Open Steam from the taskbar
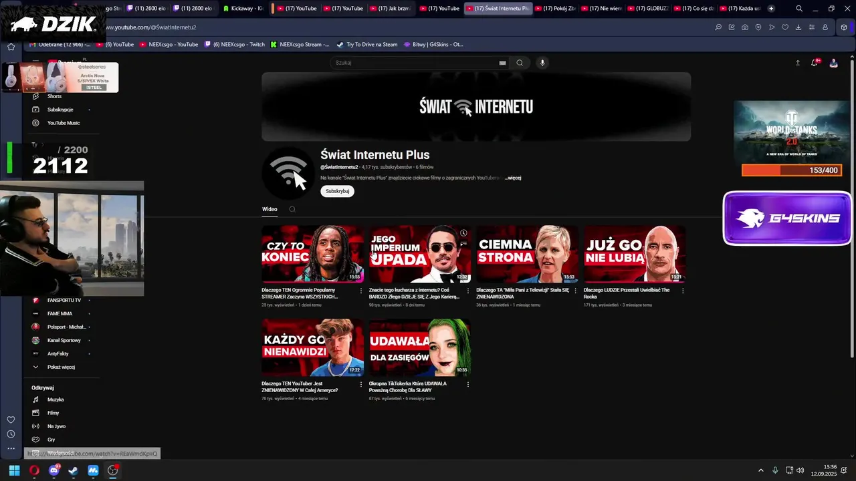This screenshot has height=481, width=856. pos(73,470)
